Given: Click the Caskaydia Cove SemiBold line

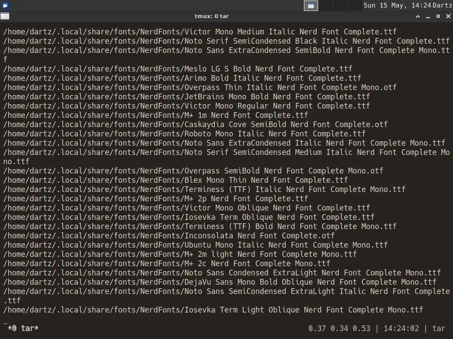Looking at the screenshot, I should click(x=196, y=124).
